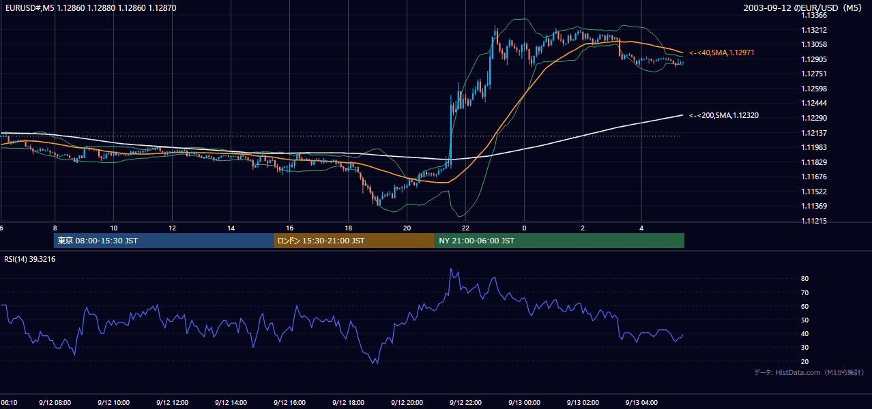The height and width of the screenshot is (409, 872).
Task: Click RSI scale level 50
Action: coord(805,320)
